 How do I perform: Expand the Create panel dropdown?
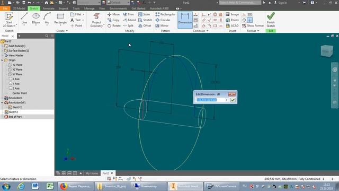pos(62,31)
